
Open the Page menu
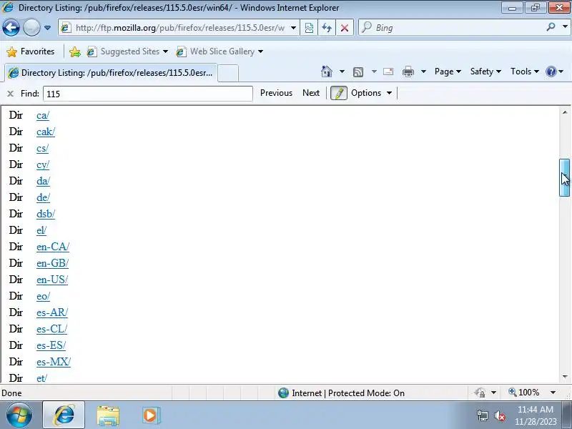[448, 71]
